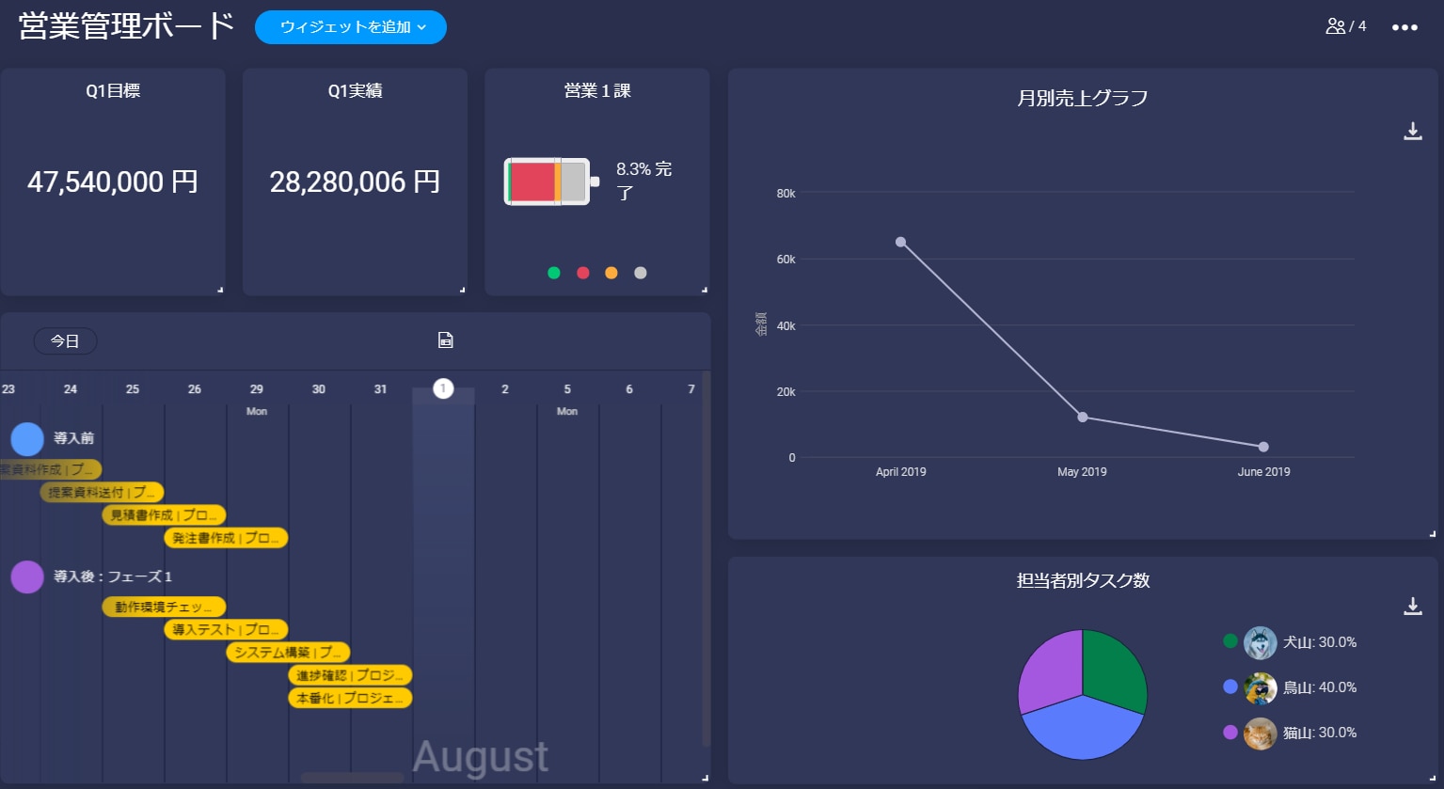1444x789 pixels.
Task: Toggle the green 犬山 legend dot
Action: click(x=1230, y=641)
